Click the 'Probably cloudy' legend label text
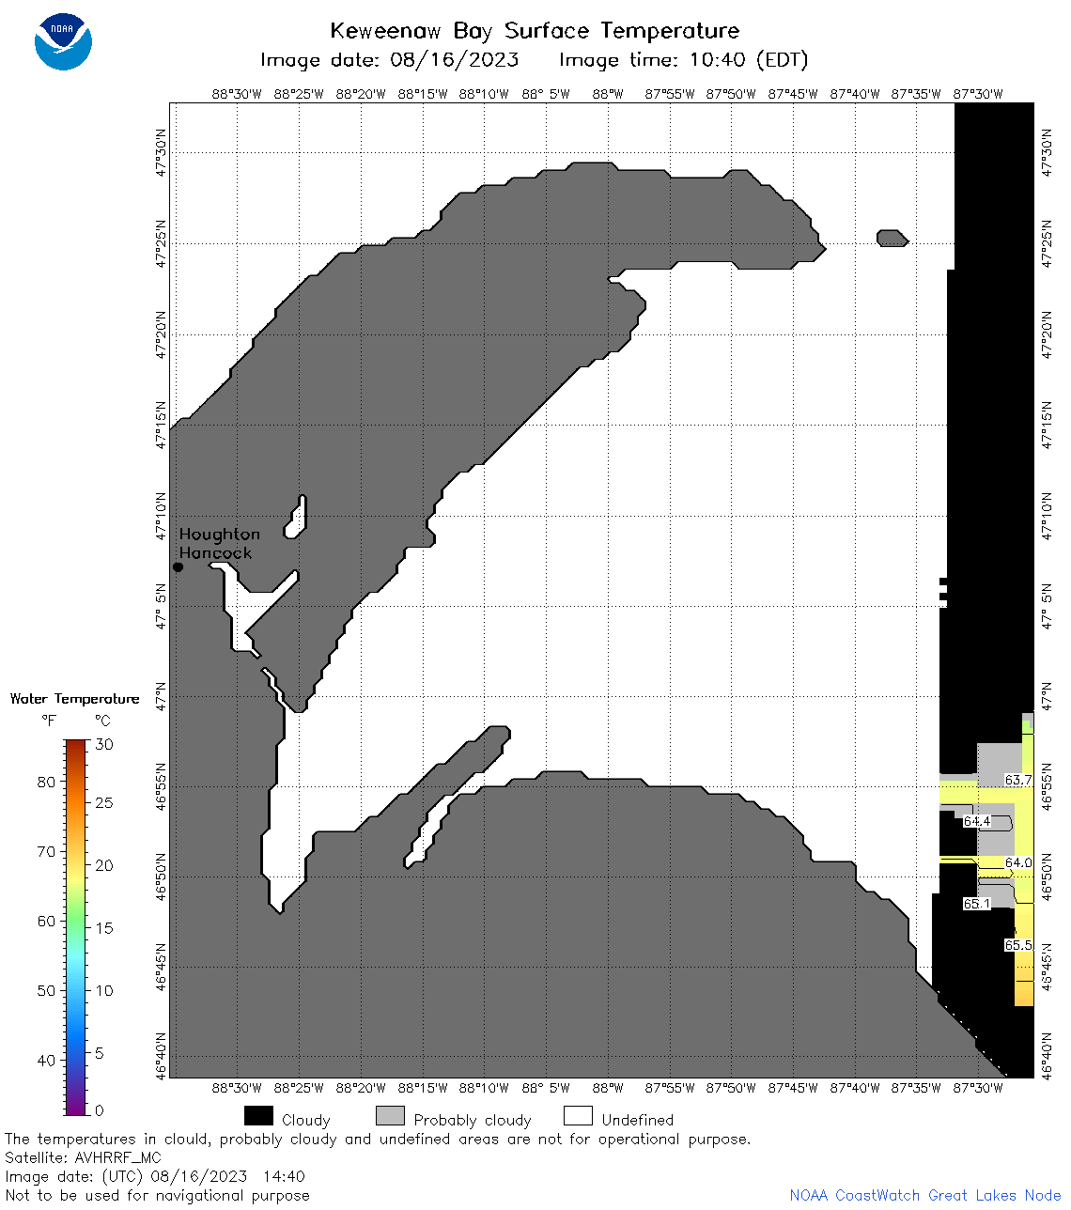This screenshot has height=1210, width=1071. (x=473, y=1120)
